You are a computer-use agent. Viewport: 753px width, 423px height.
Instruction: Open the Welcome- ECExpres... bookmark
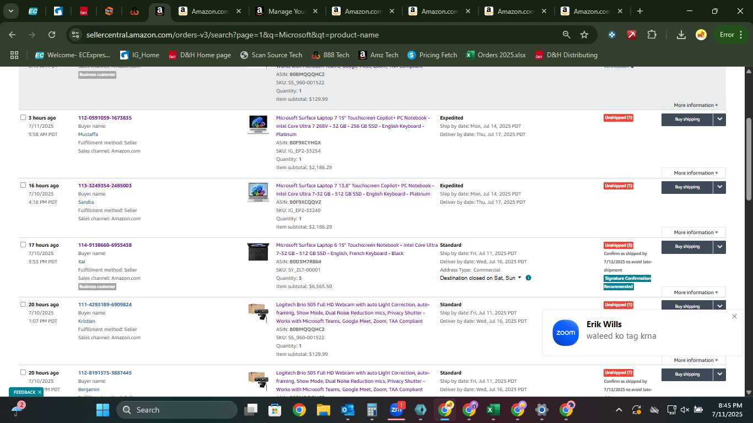click(x=72, y=55)
